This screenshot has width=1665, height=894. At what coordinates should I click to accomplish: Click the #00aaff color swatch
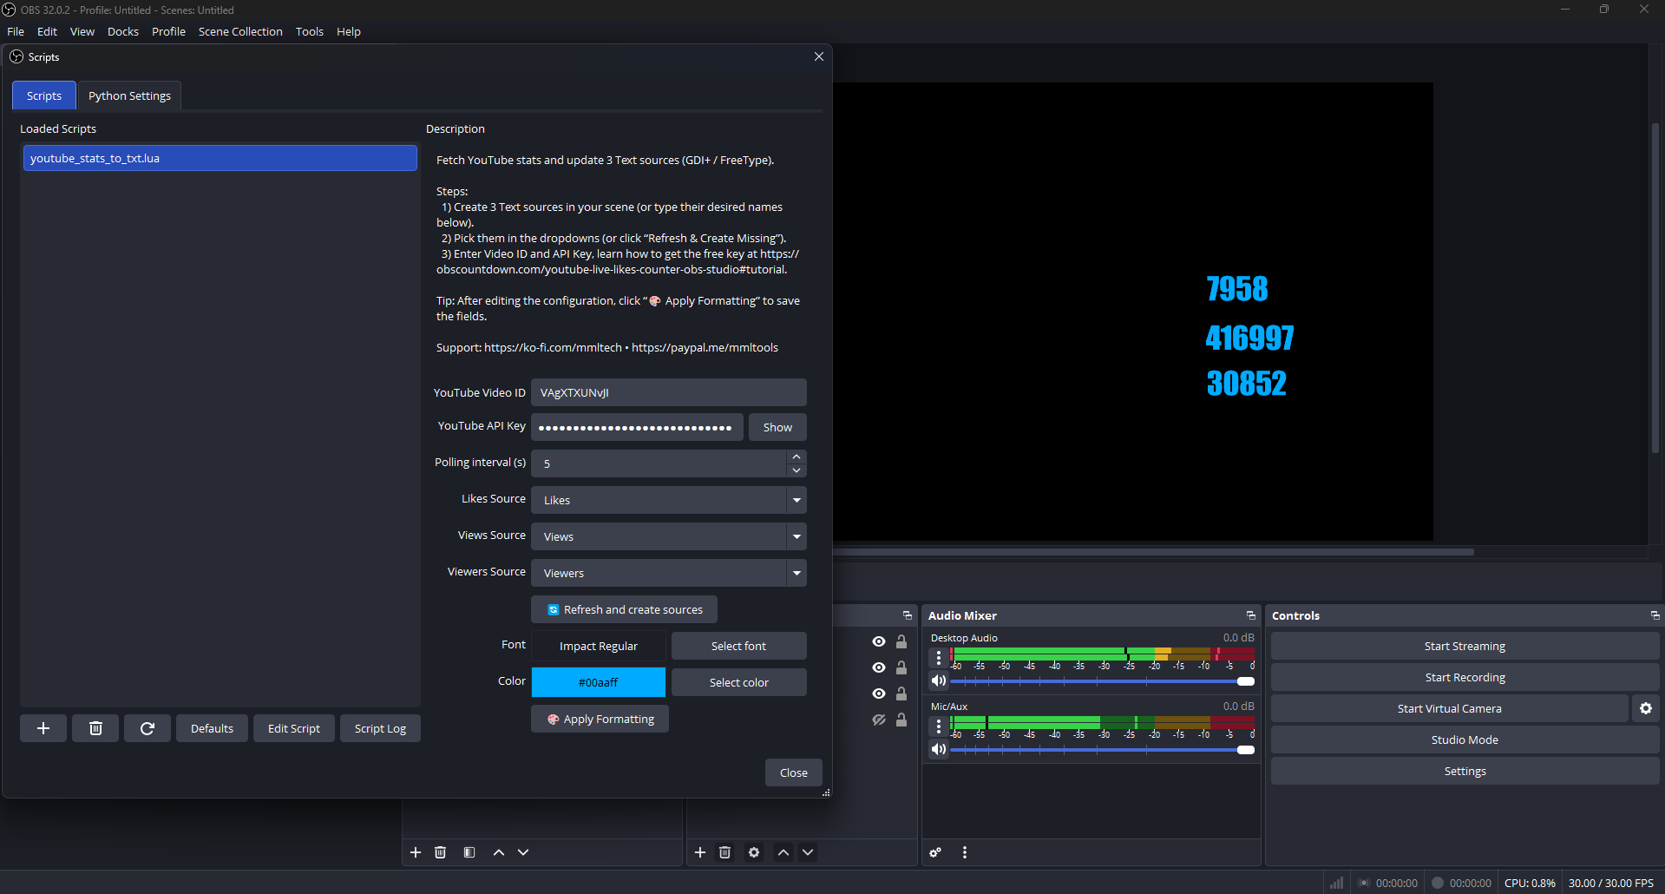599,682
